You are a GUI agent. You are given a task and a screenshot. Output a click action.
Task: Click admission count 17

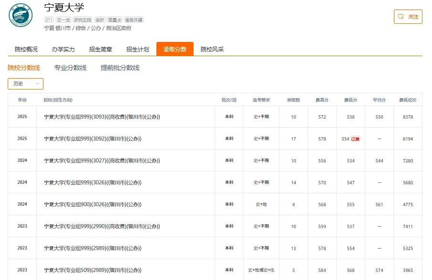point(293,139)
